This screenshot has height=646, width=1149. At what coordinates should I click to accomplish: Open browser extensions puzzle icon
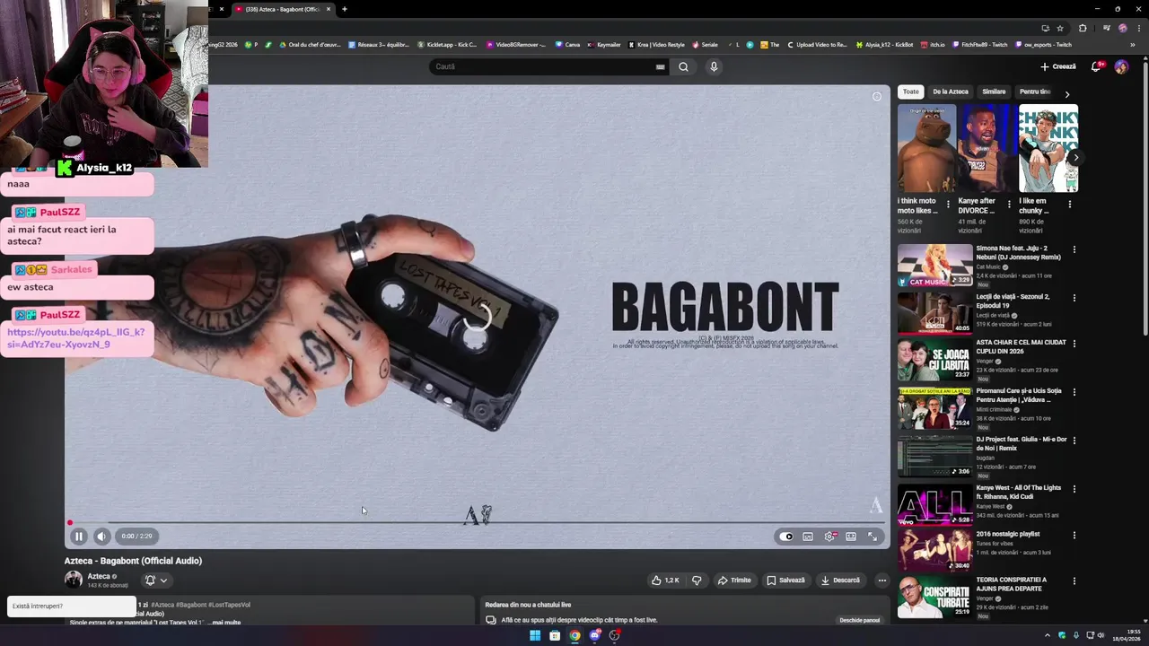[1083, 28]
